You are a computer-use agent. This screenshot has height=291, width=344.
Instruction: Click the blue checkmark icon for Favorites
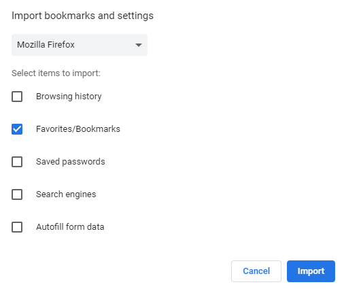pos(17,129)
